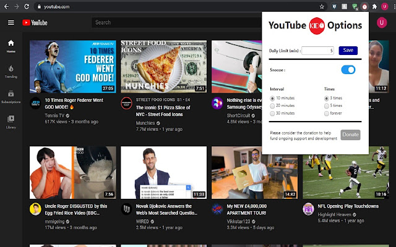
Task: Open Federer God Mode video thumbnail
Action: [73, 67]
